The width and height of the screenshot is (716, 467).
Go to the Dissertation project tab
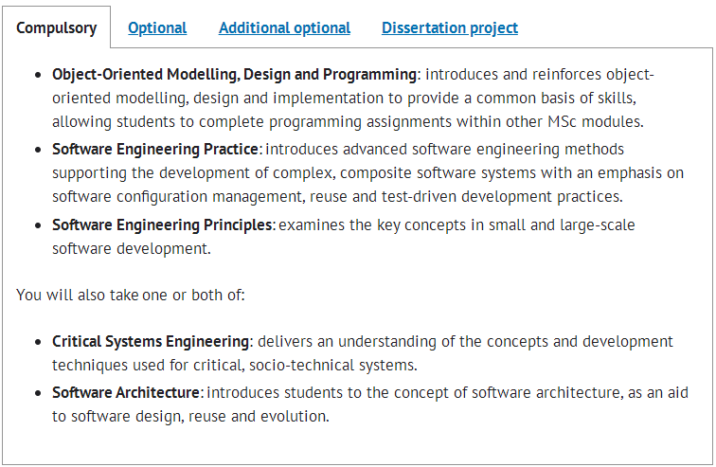(x=450, y=27)
